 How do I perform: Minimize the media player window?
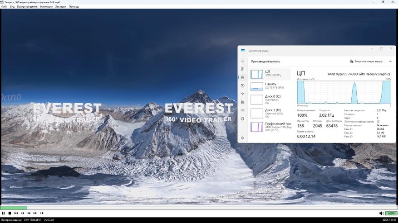click(x=373, y=2)
